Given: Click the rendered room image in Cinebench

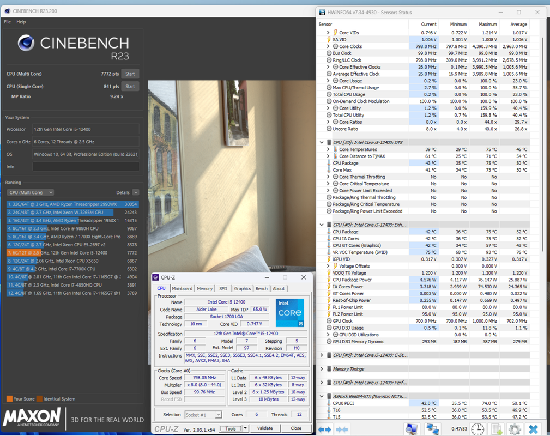Looking at the screenshot, I should tap(232, 175).
